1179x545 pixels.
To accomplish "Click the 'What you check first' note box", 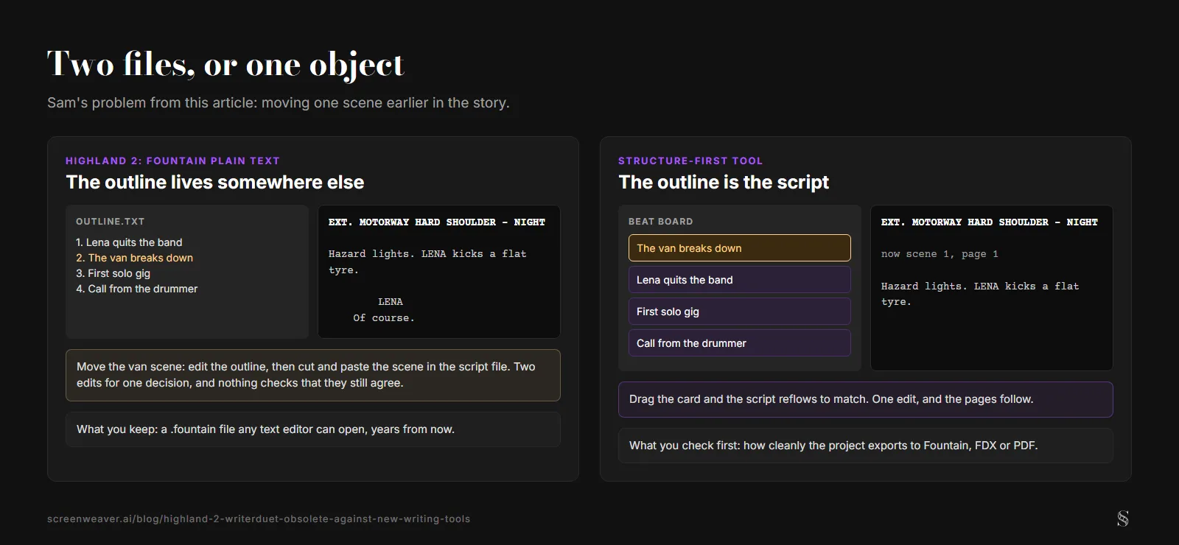I will click(866, 446).
